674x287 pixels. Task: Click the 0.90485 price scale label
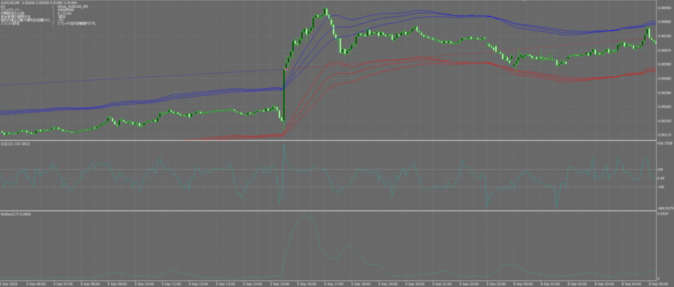coord(663,77)
